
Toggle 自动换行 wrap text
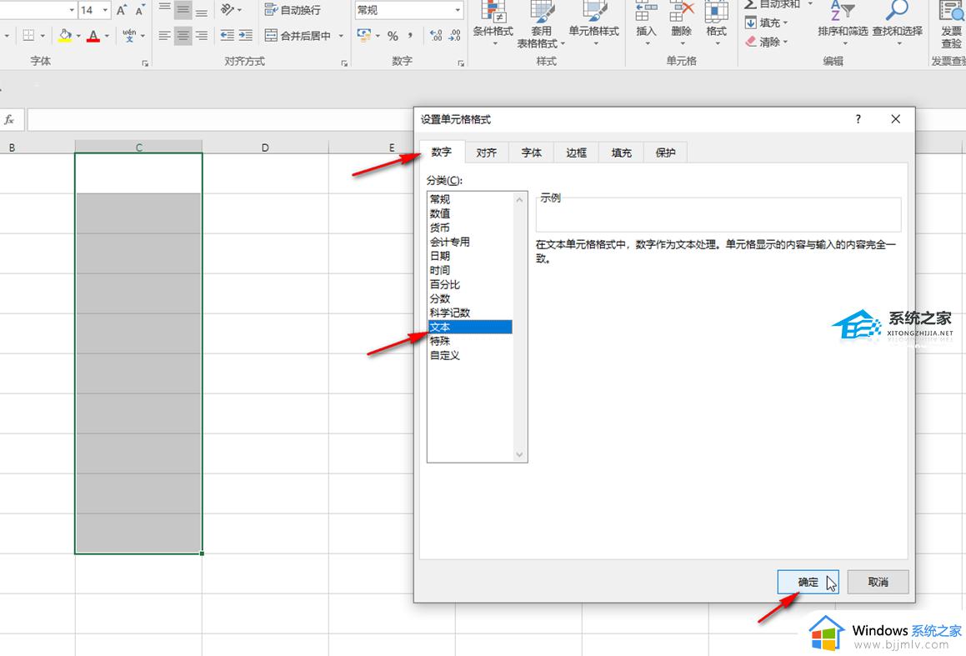tap(293, 10)
